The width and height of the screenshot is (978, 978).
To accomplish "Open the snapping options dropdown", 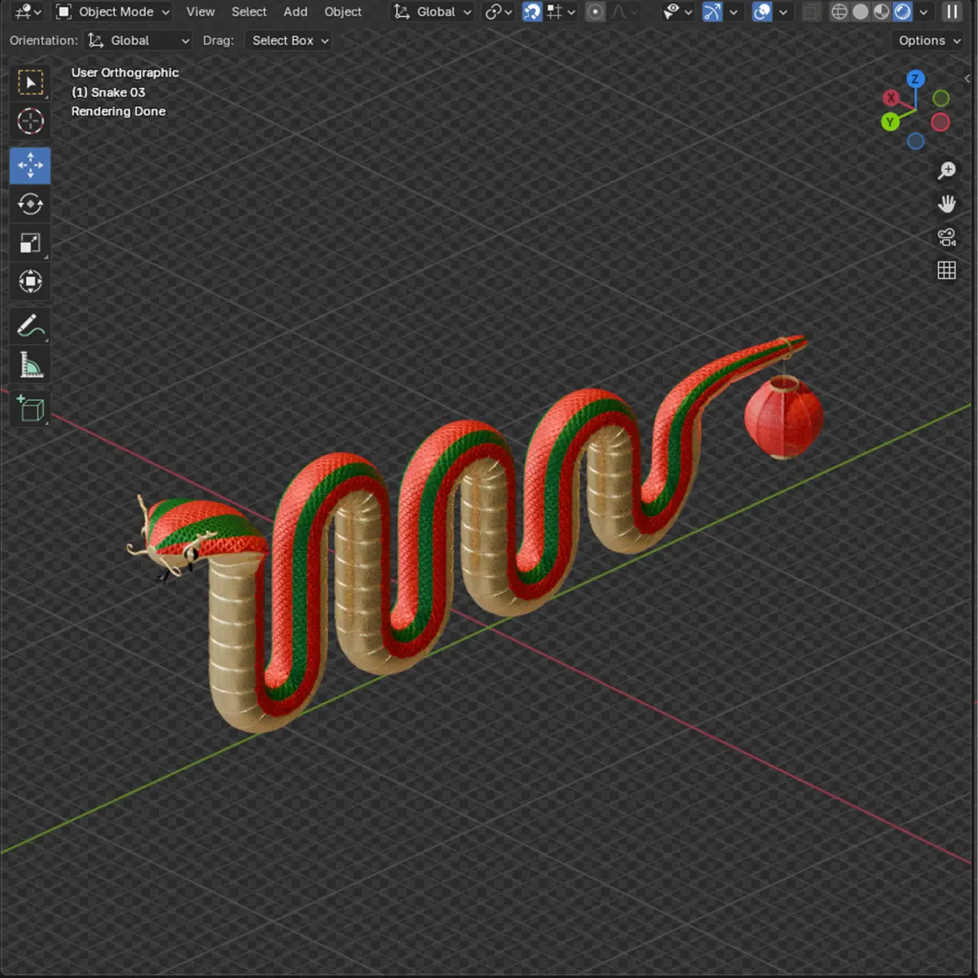I will tap(562, 11).
